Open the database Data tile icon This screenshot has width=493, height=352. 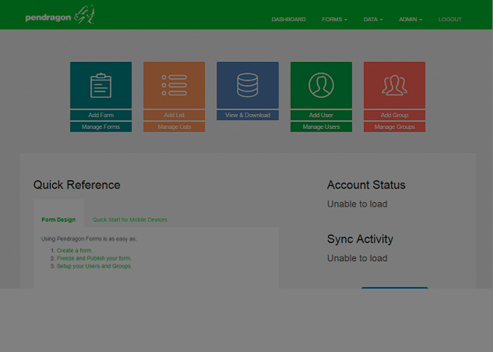point(248,85)
